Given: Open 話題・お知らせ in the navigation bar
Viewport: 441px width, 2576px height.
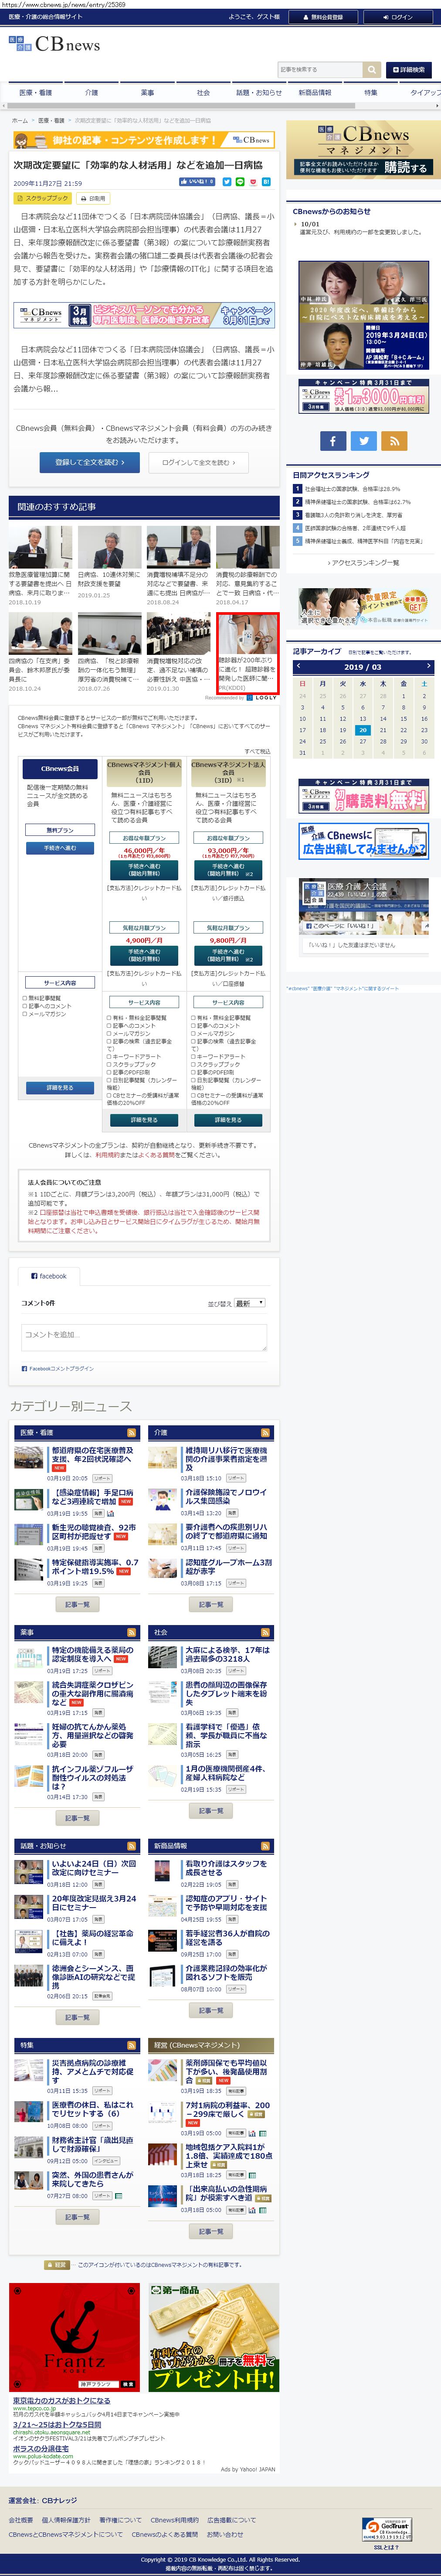Looking at the screenshot, I should click(x=259, y=92).
